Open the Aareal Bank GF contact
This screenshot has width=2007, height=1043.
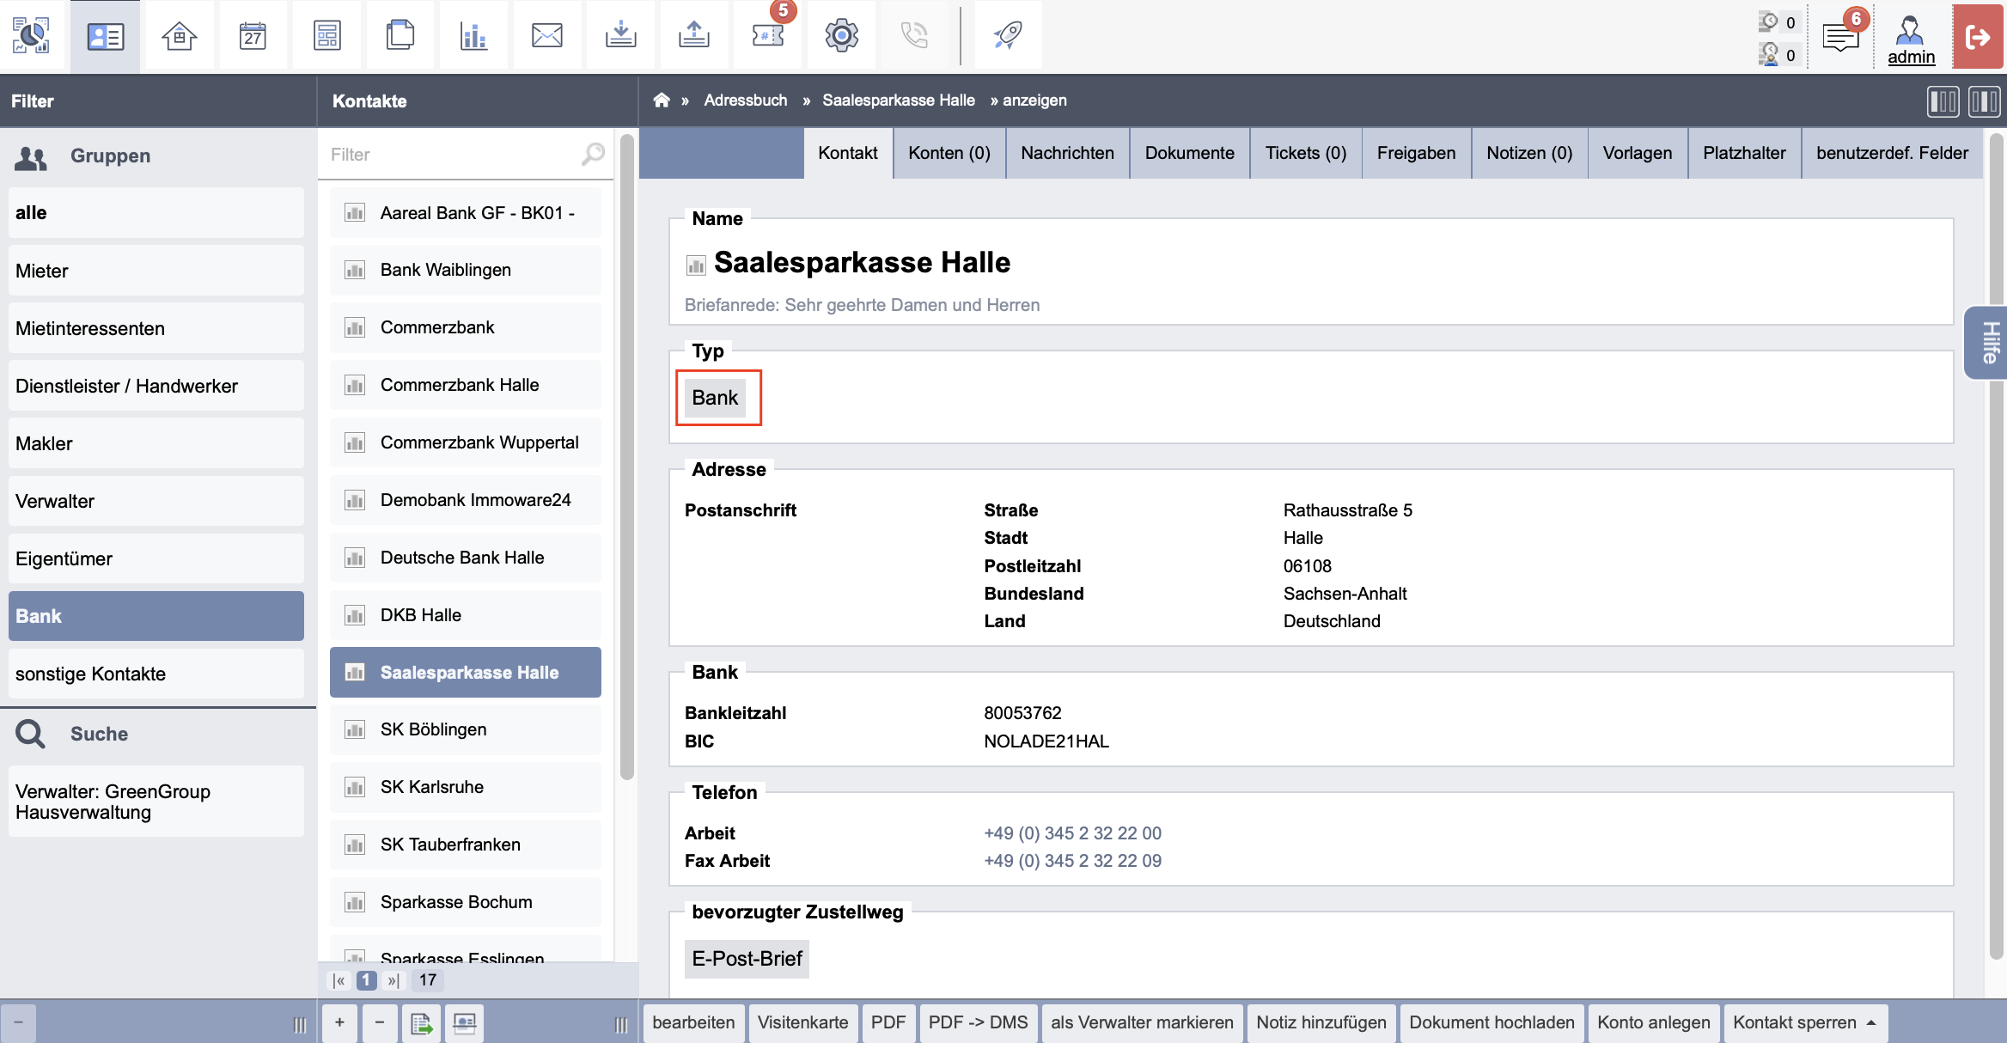click(x=466, y=213)
